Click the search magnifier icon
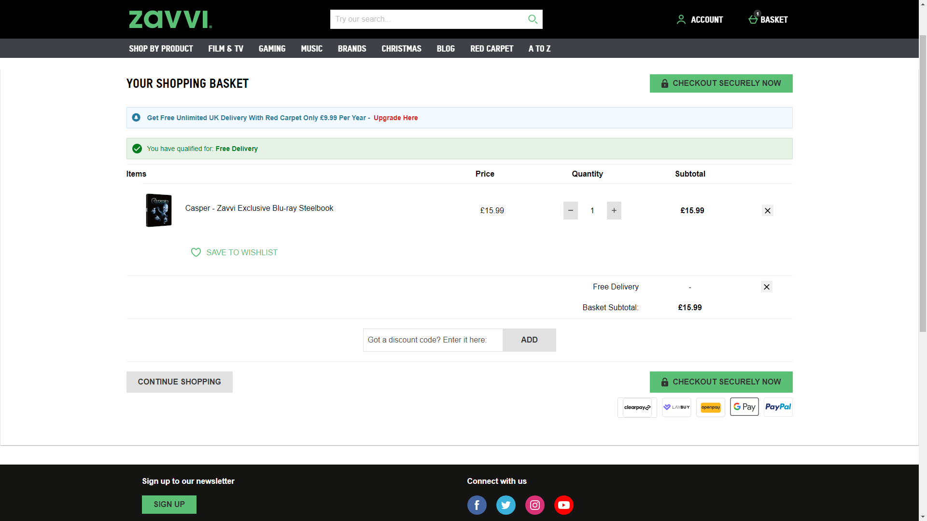 tap(533, 19)
